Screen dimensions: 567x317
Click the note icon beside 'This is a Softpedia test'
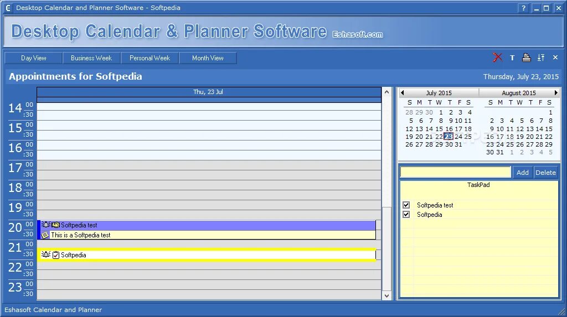tap(45, 235)
